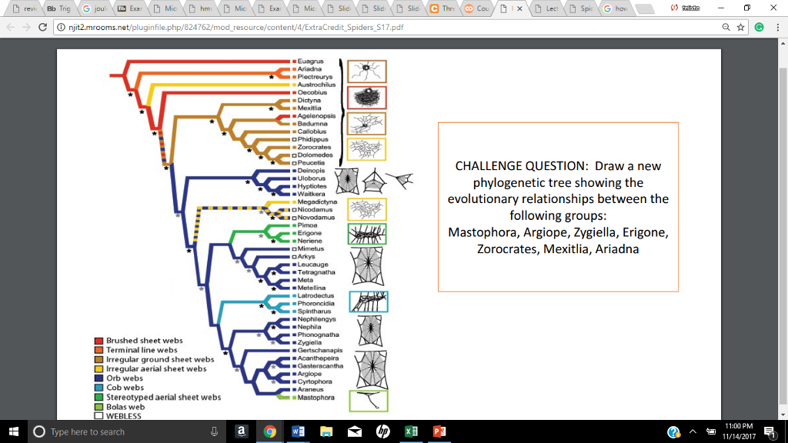Launch Excel from the taskbar

pyautogui.click(x=412, y=431)
